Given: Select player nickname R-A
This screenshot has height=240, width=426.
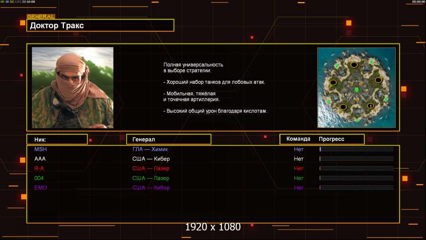Looking at the screenshot, I should (x=39, y=168).
